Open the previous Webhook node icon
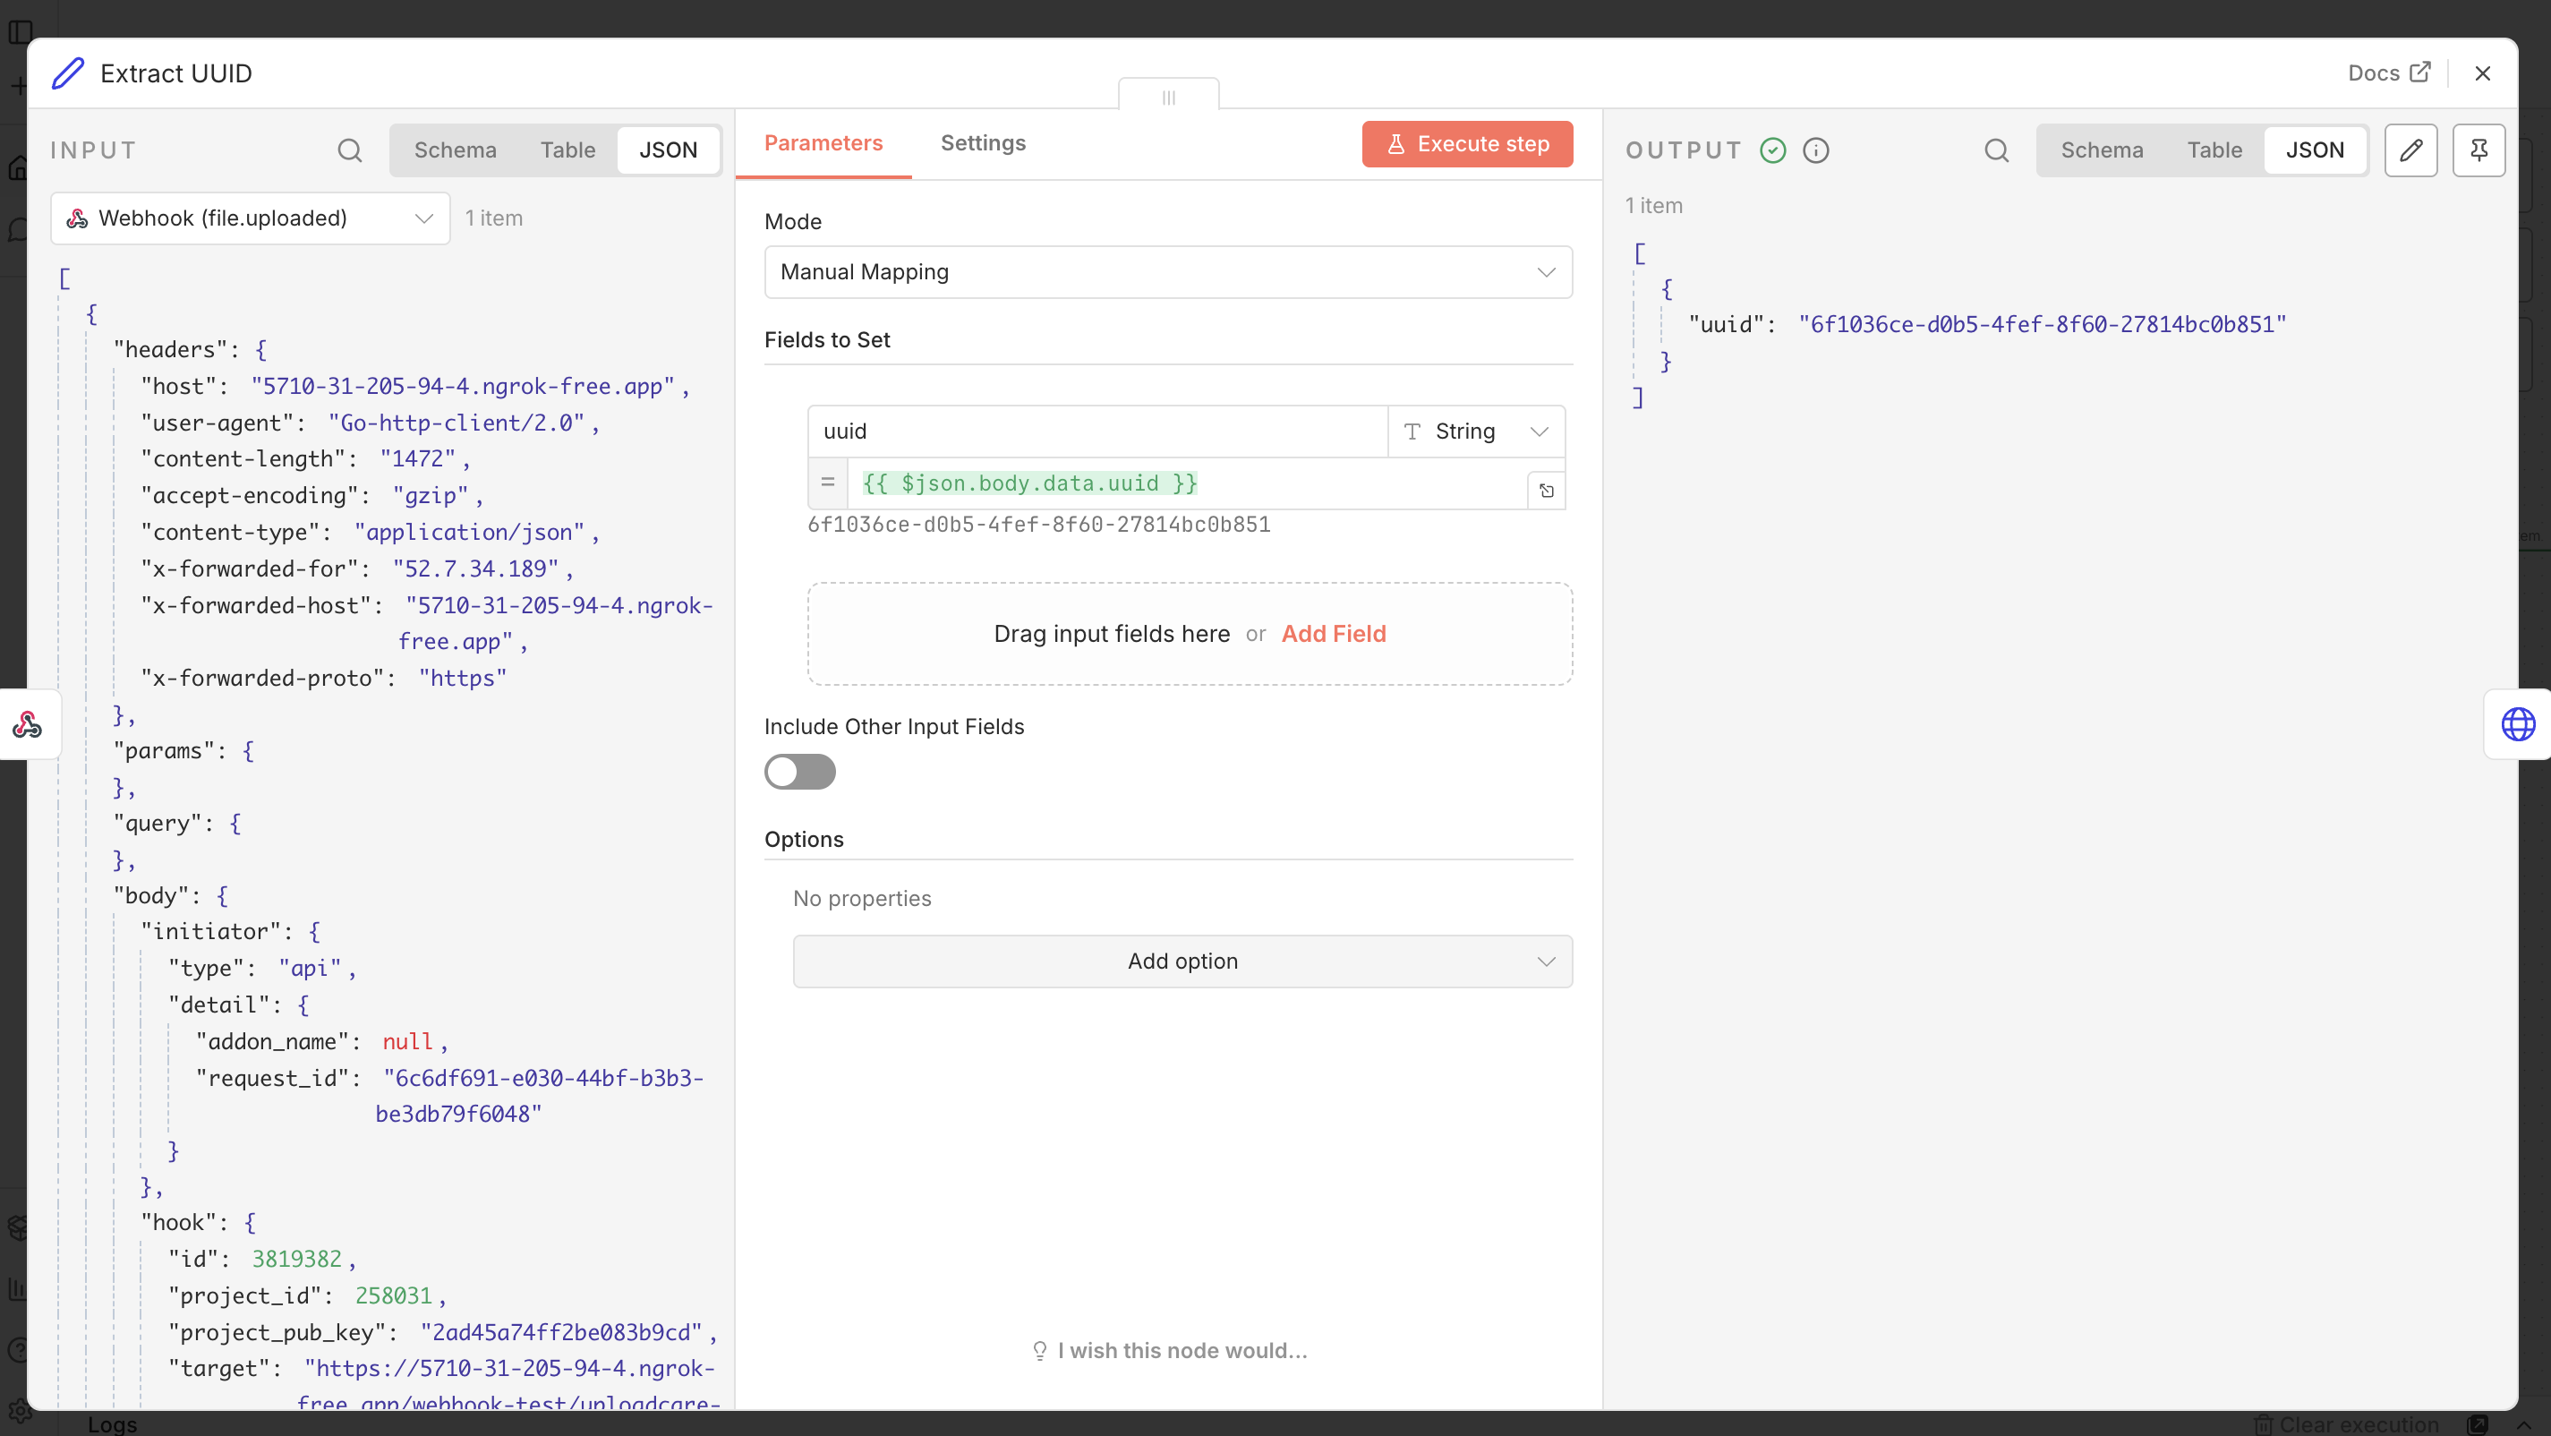Image resolution: width=2551 pixels, height=1436 pixels. [x=28, y=724]
